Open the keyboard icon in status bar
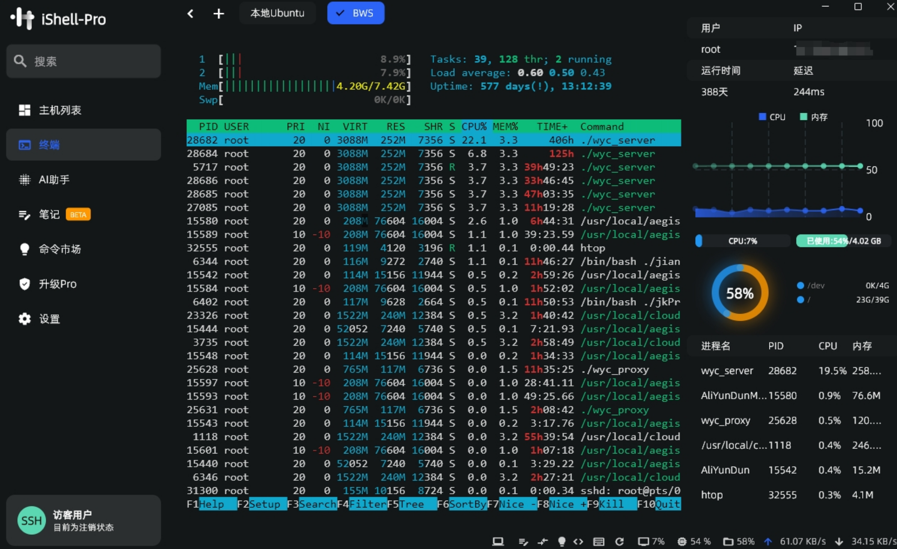Viewport: 897px width, 549px height. 599,542
